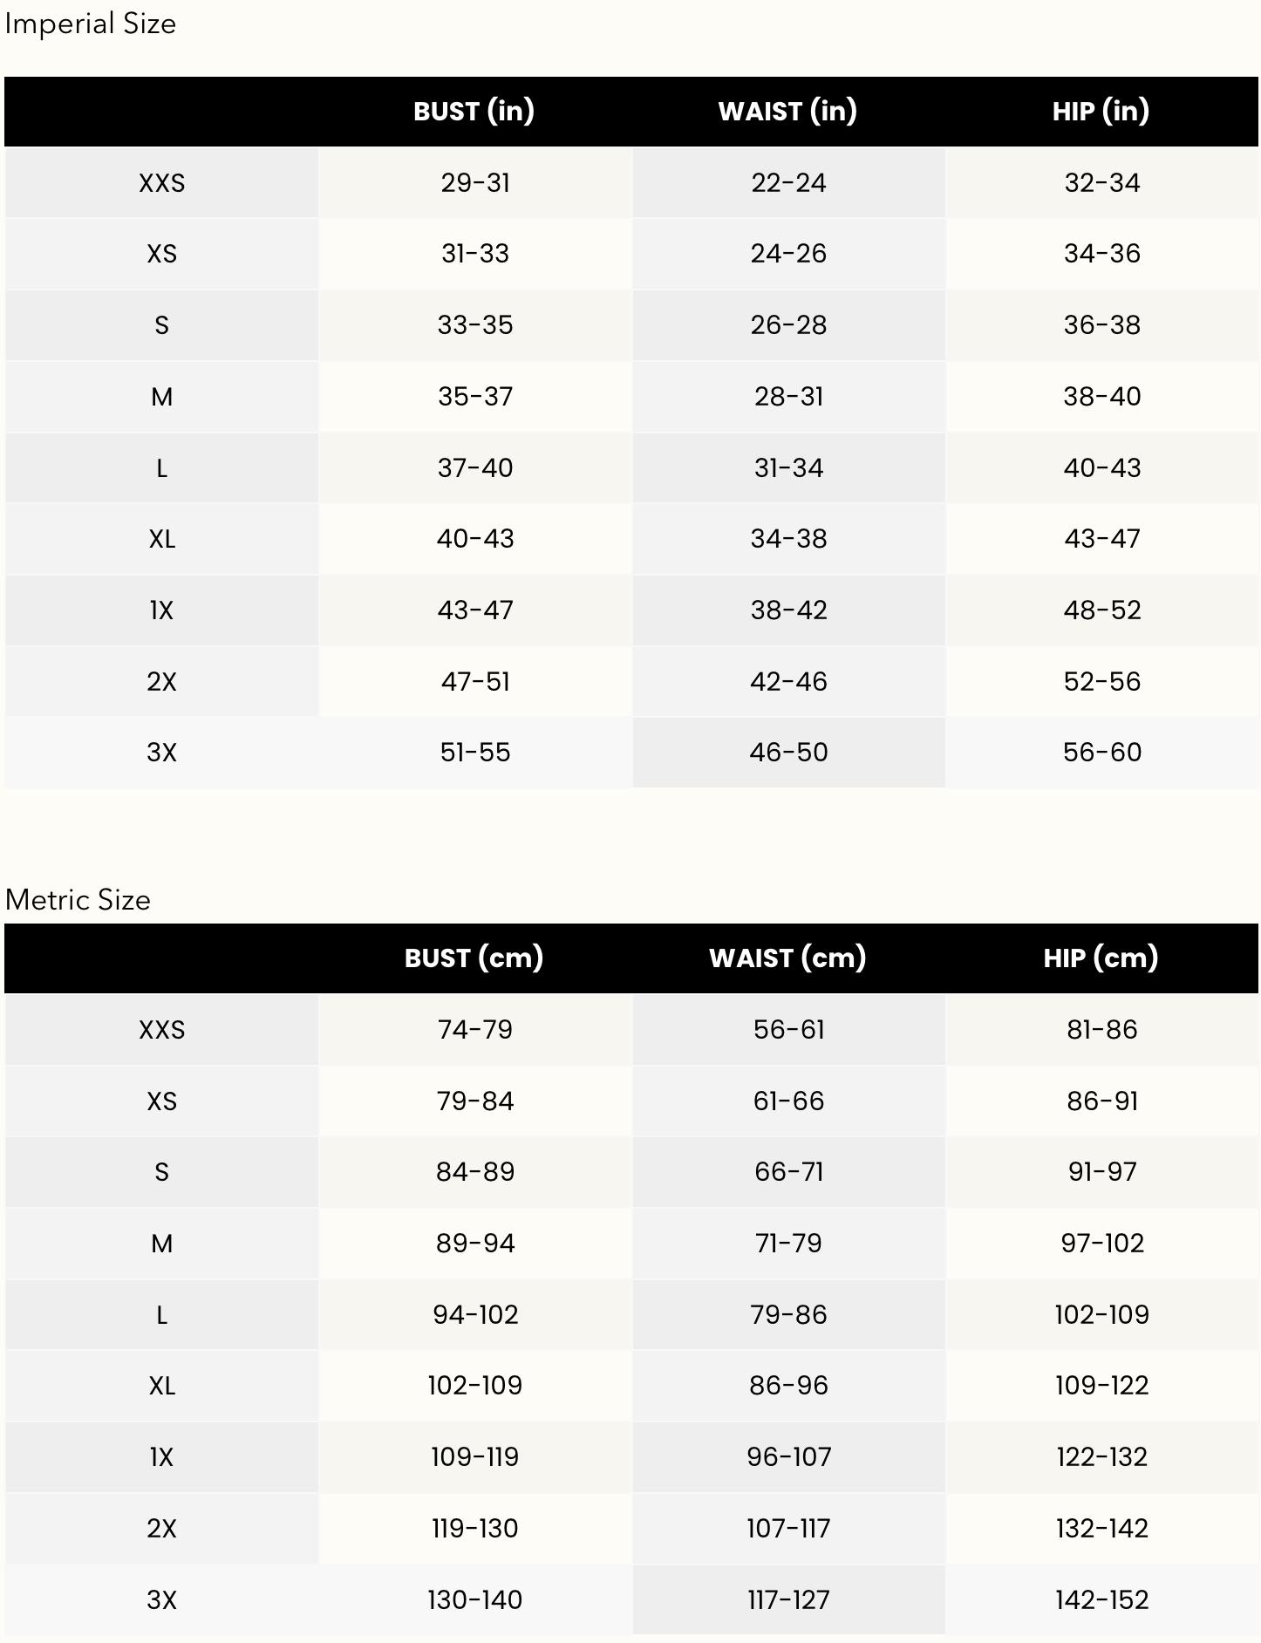
Task: Select the 142-152 hip cell in Metric table
Action: click(1101, 1599)
